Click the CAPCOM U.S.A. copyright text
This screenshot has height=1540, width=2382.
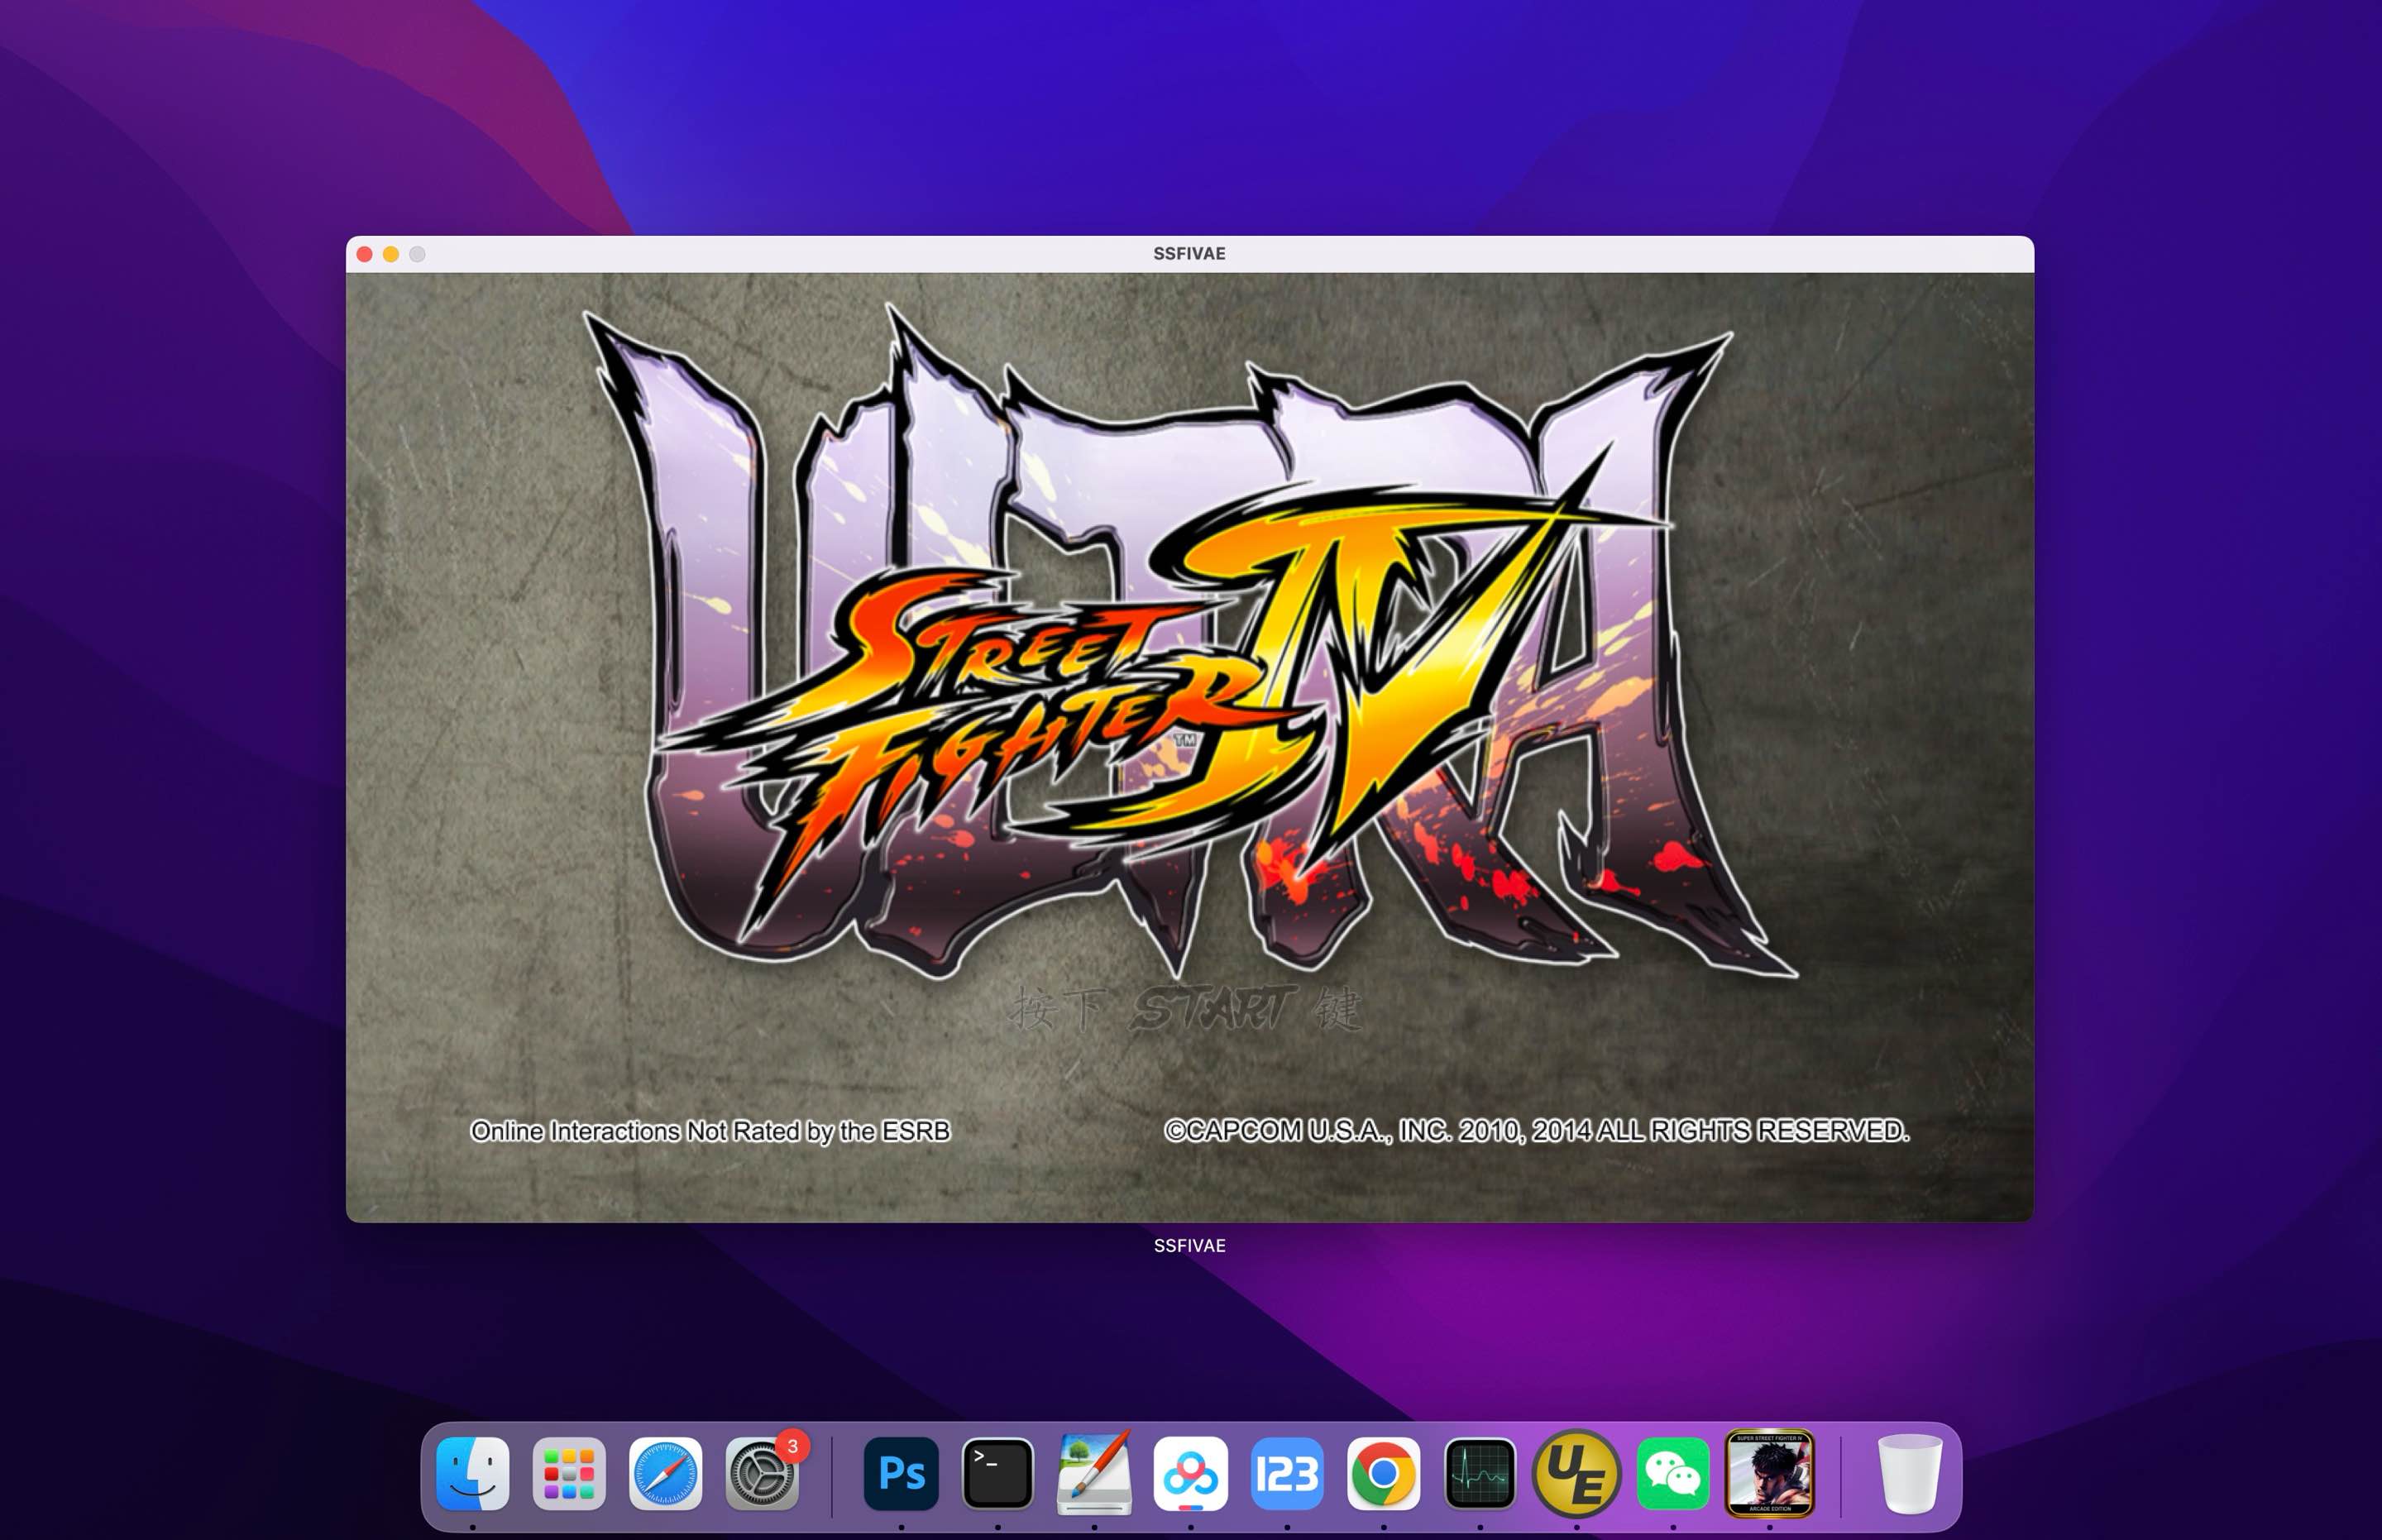coord(1537,1131)
